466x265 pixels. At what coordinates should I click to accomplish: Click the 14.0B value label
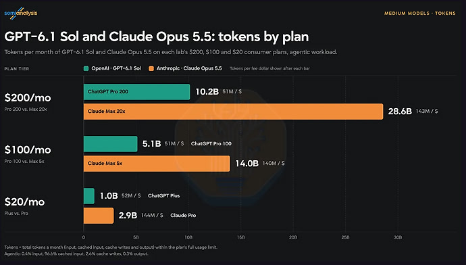247,164
